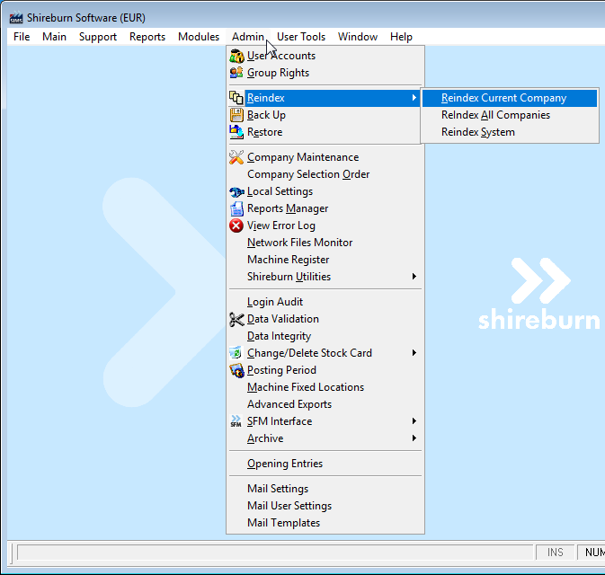Click the Back Up disk icon
Screen dimensions: 605x575
[x=236, y=115]
